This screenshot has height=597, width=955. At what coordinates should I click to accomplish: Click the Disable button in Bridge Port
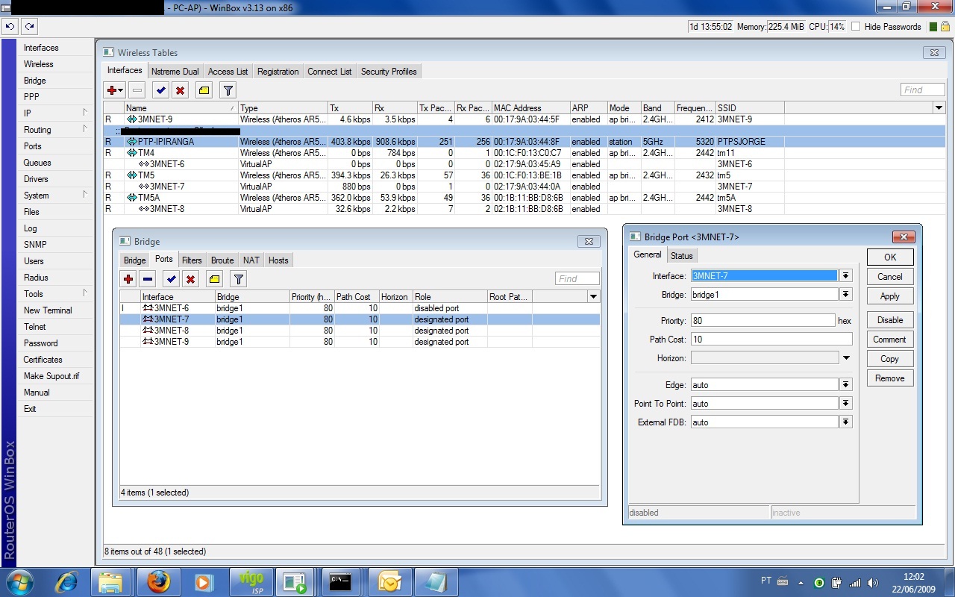pos(889,320)
